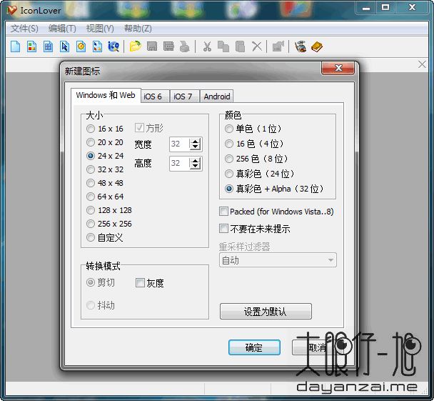Select the 48 x 48 size option
This screenshot has width=434, height=401.
point(105,183)
